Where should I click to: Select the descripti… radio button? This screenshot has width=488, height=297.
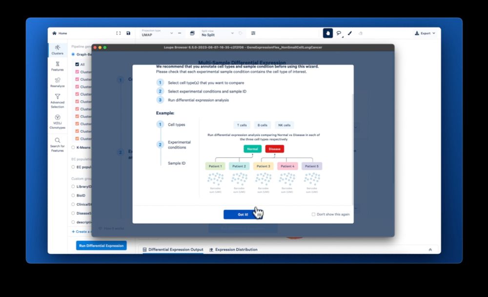(x=73, y=222)
